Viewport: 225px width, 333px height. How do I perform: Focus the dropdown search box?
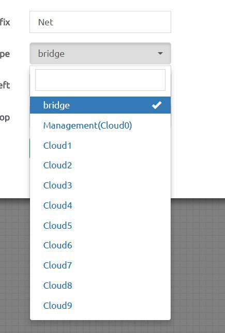[100, 80]
